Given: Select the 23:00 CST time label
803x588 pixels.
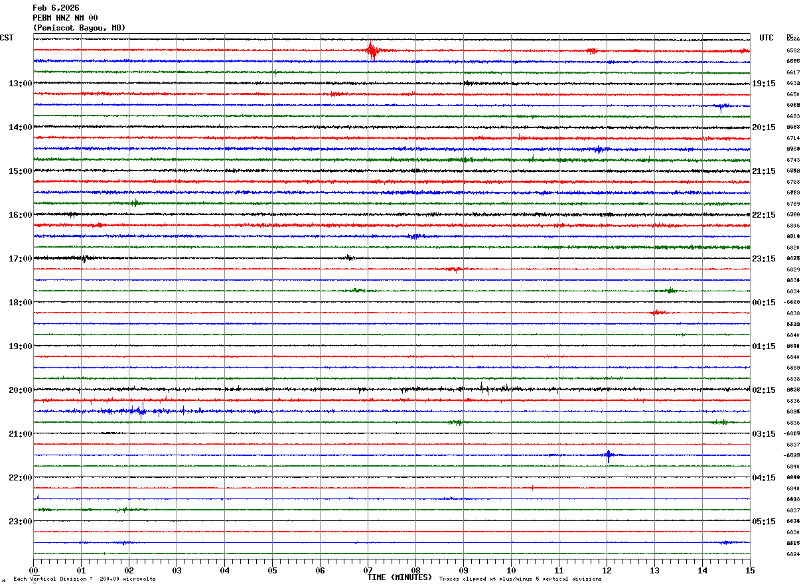Looking at the screenshot, I should click(20, 522).
